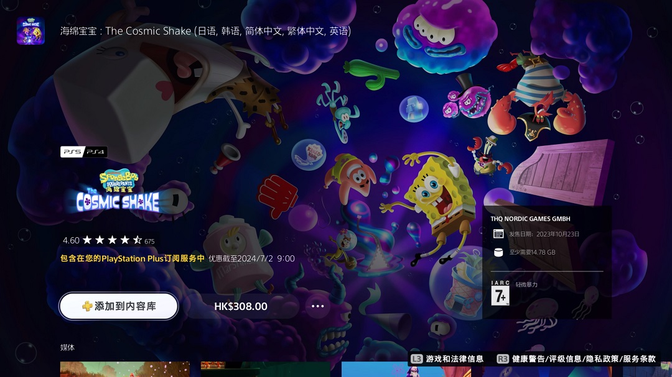Click the calendar icon beside release date
This screenshot has width=672, height=377.
[498, 234]
